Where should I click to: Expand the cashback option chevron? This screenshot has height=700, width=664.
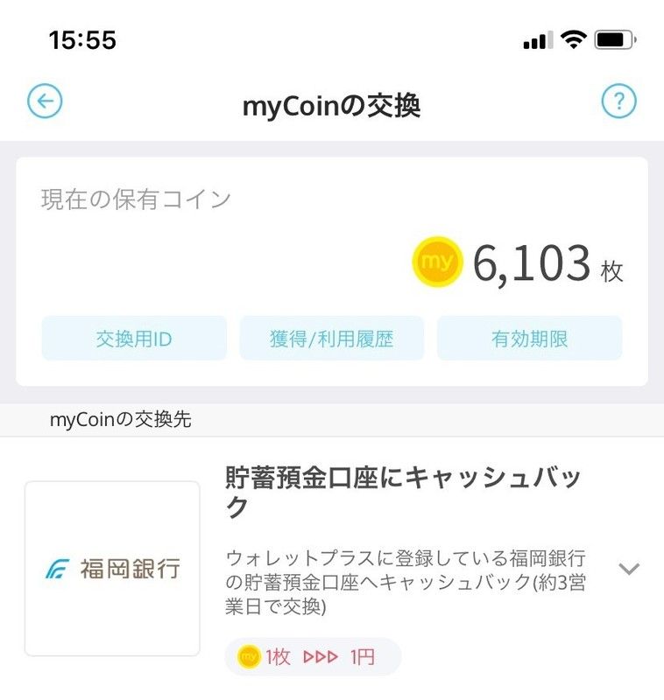point(629,569)
